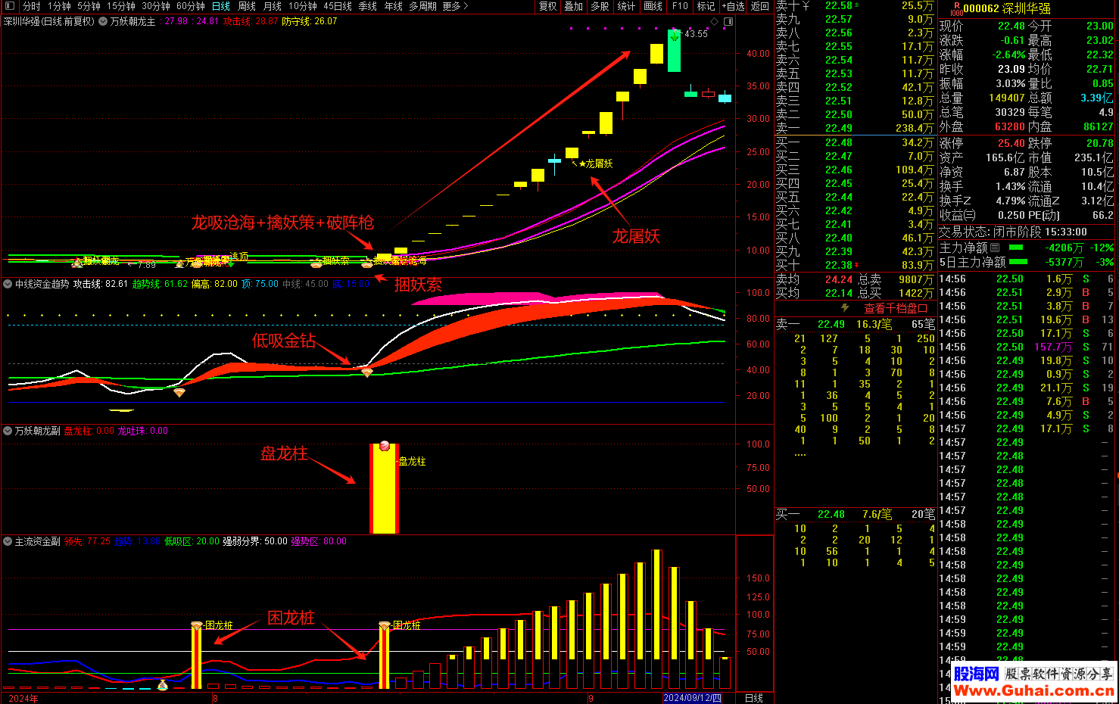
Task: Switch to the 周线 weekly period tab
Action: (x=247, y=6)
